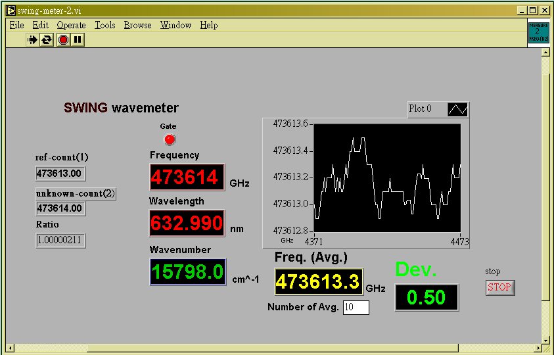Click the Plot 0 line style icon

pyautogui.click(x=457, y=109)
